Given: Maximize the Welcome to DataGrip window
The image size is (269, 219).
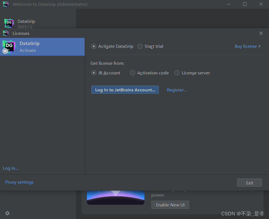Looking at the screenshot, I should [245, 4].
